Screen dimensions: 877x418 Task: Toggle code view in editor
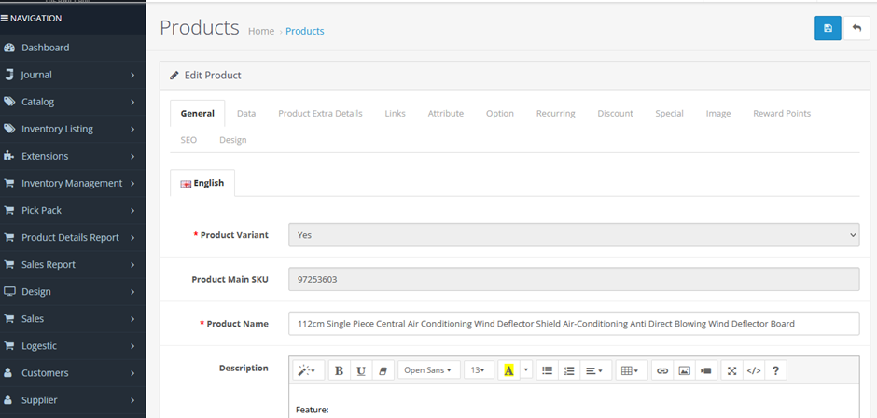point(754,370)
